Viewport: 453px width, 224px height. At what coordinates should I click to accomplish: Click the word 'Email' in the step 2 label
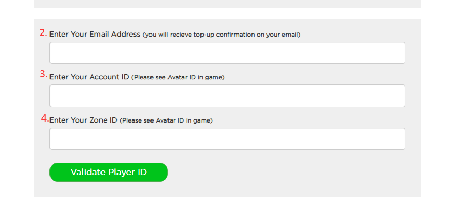tap(99, 35)
